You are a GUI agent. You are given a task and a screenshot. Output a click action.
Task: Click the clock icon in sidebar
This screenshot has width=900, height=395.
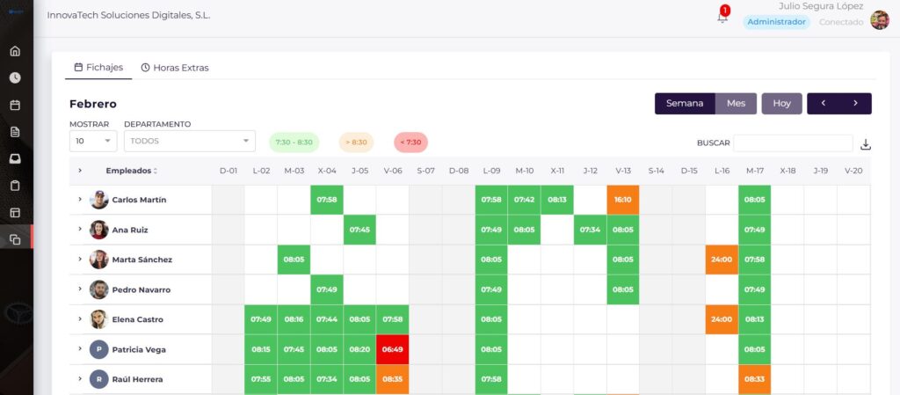click(x=15, y=77)
